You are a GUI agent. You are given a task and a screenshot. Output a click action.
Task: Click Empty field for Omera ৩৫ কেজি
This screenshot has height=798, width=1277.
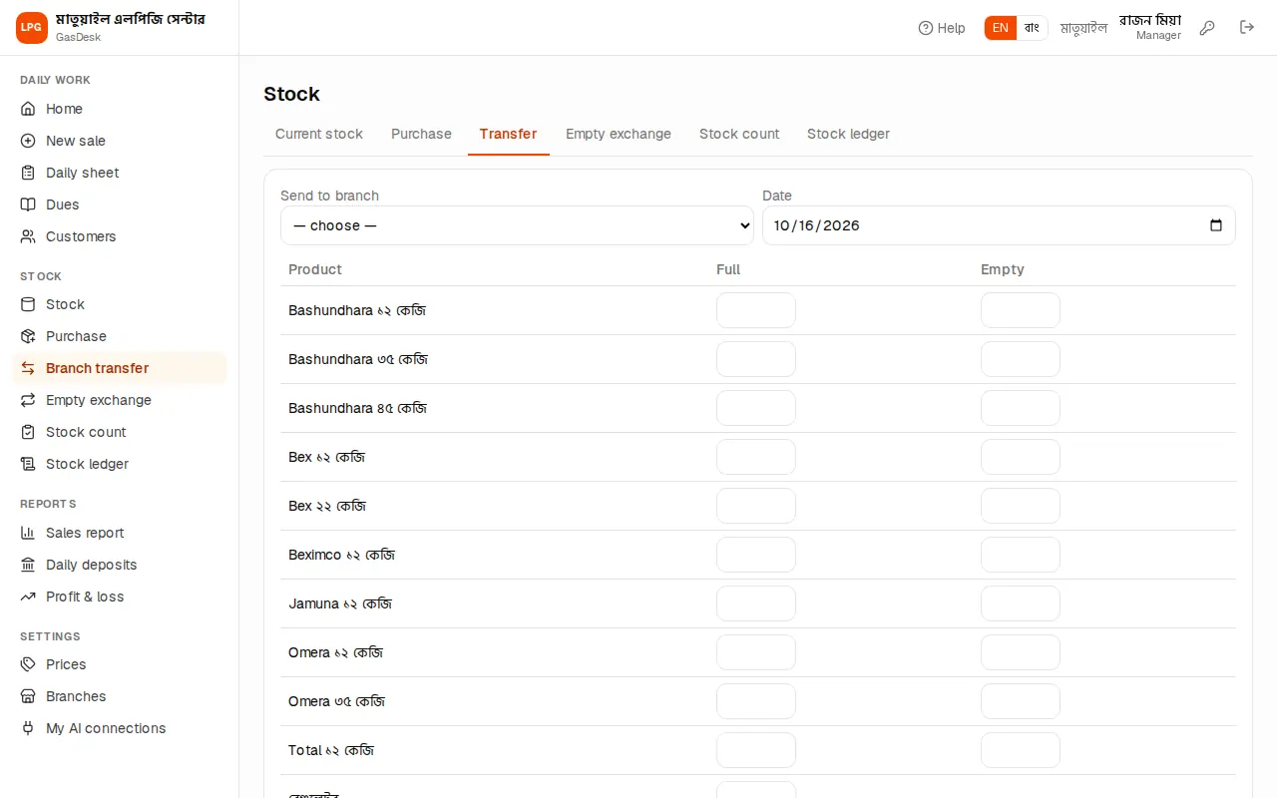pyautogui.click(x=1021, y=701)
